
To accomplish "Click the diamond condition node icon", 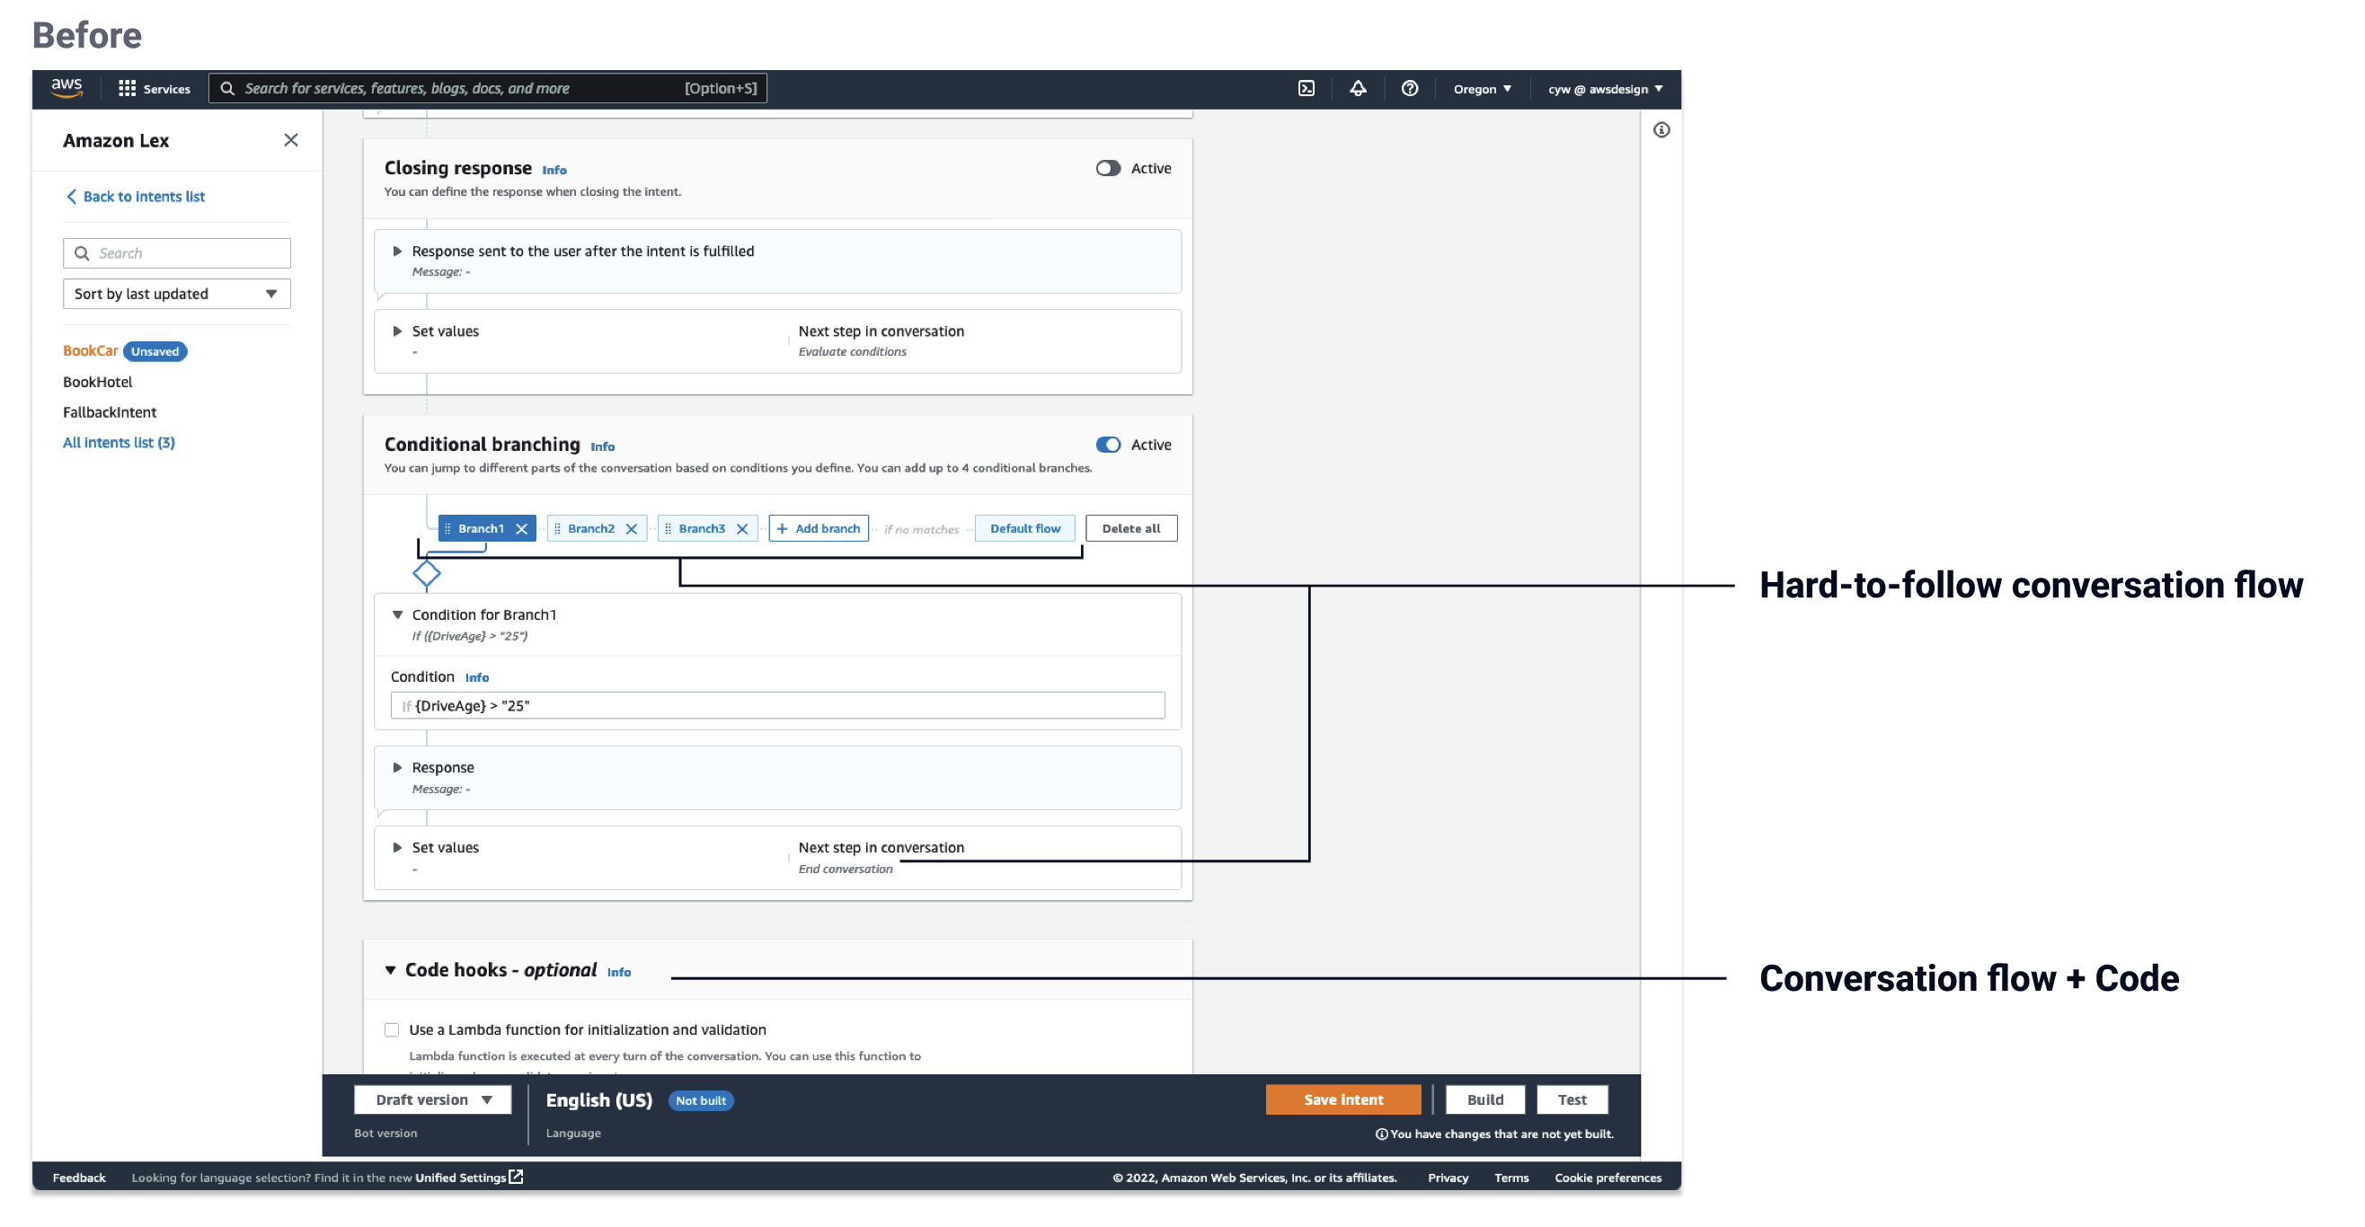I will point(427,575).
